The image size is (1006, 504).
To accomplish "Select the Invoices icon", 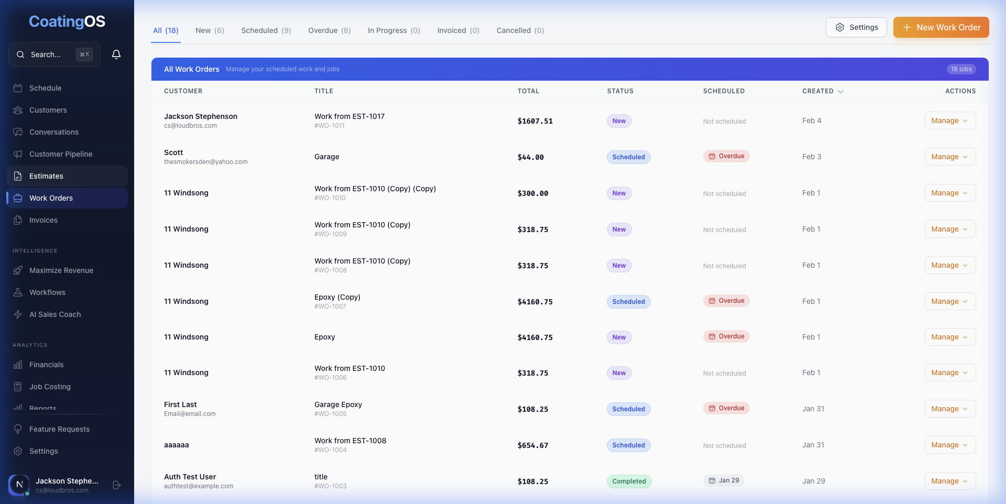I will point(18,220).
